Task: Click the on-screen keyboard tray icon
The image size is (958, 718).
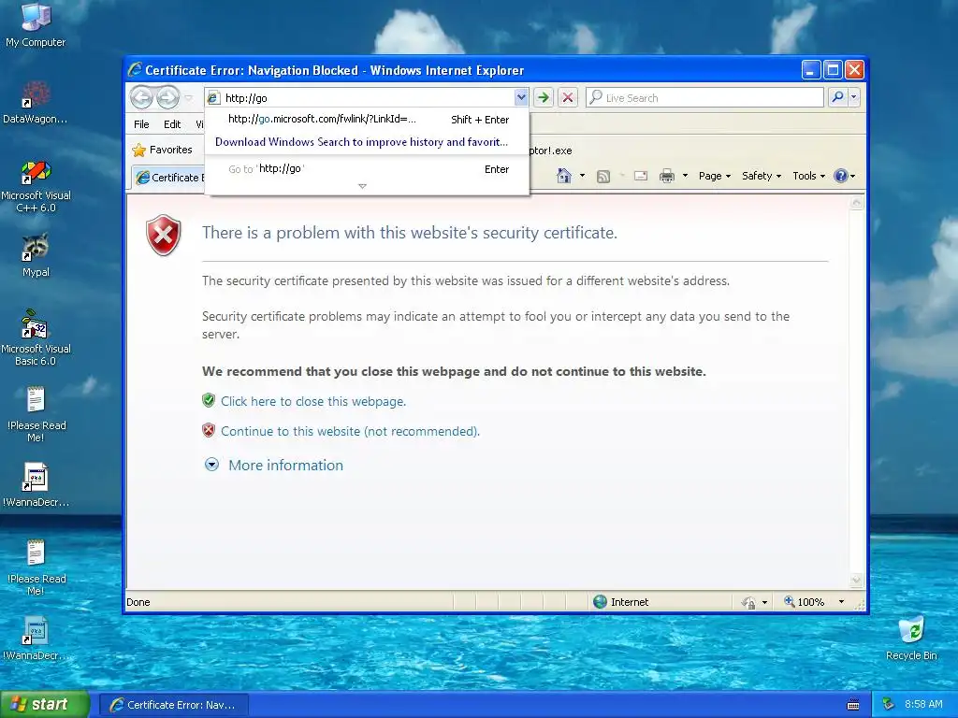Action: point(853,705)
